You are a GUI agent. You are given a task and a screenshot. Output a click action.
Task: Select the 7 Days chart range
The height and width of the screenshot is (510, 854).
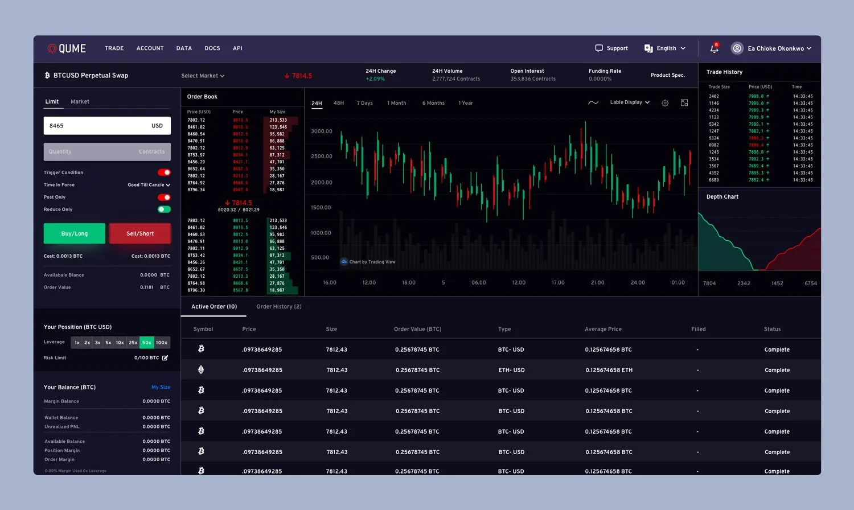[x=365, y=103]
